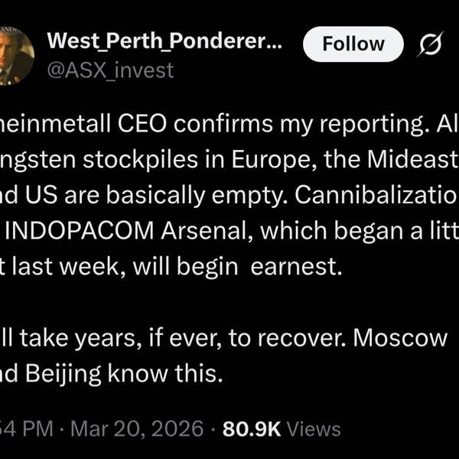This screenshot has width=459, height=459.
Task: Click the word "Mideast" in the tweet
Action: tap(409, 162)
